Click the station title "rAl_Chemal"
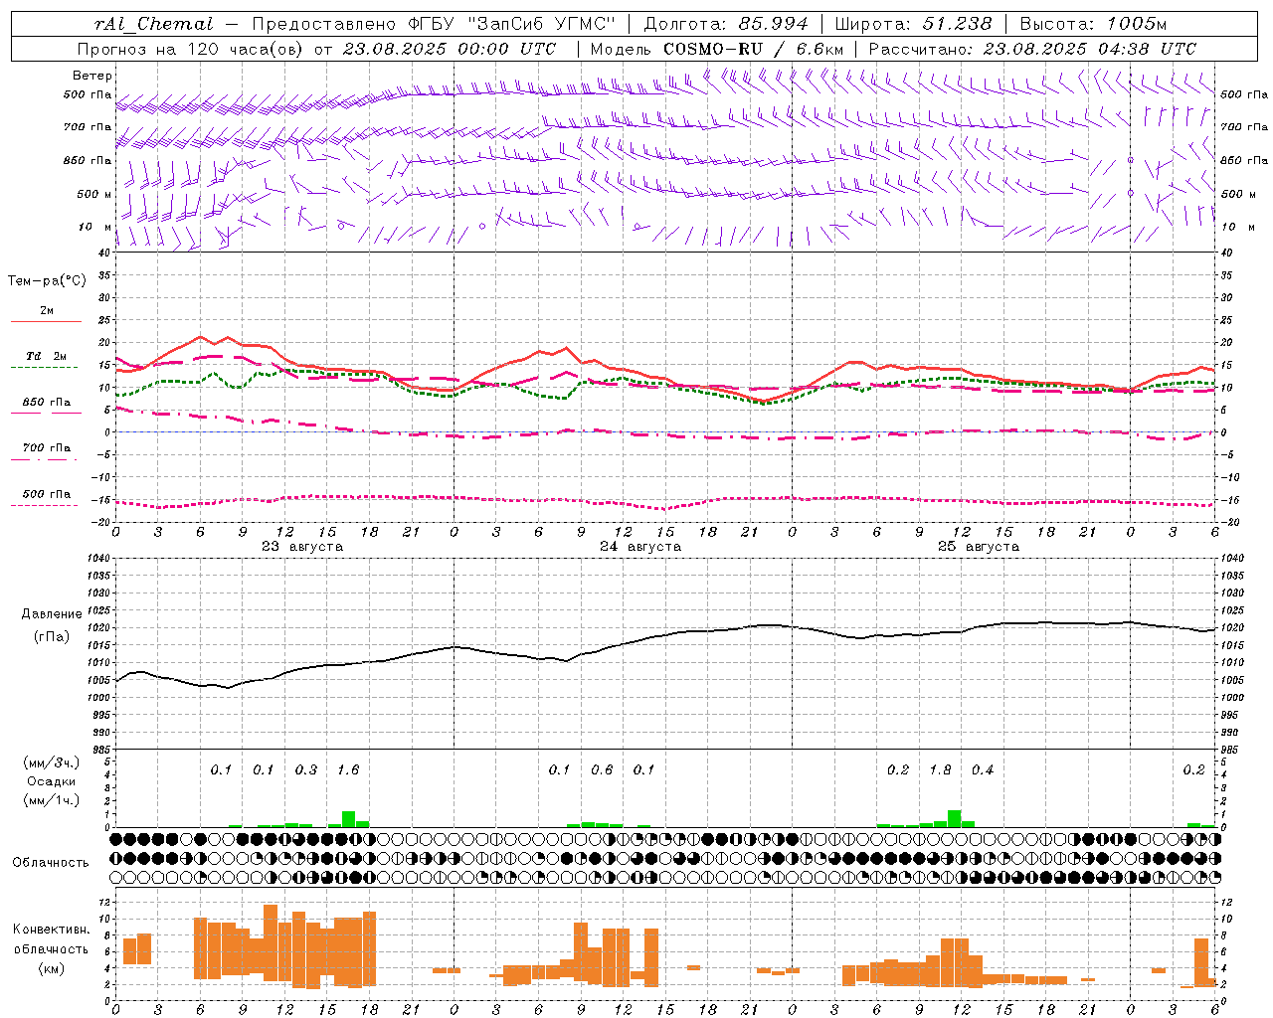This screenshot has width=1273, height=1018. (153, 24)
